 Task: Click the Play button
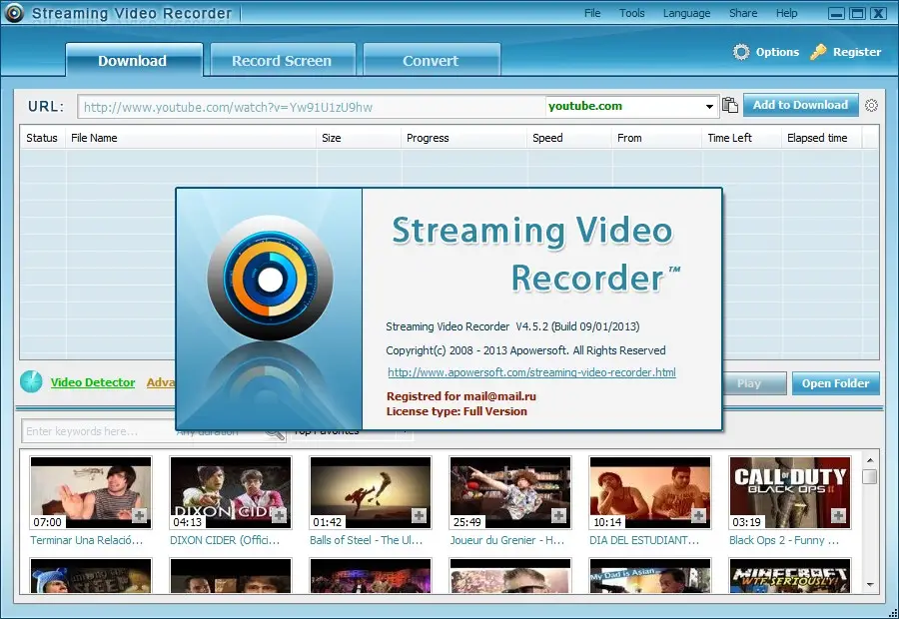[754, 383]
